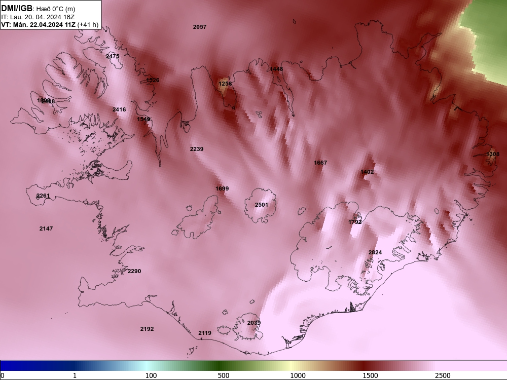This screenshot has width=507, height=380.
Task: Click the 1699 height value
Action: tap(222, 188)
